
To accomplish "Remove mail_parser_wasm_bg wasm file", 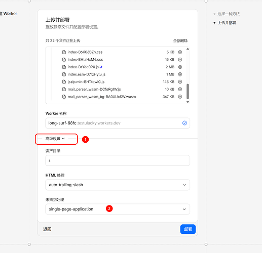I will pyautogui.click(x=180, y=97).
